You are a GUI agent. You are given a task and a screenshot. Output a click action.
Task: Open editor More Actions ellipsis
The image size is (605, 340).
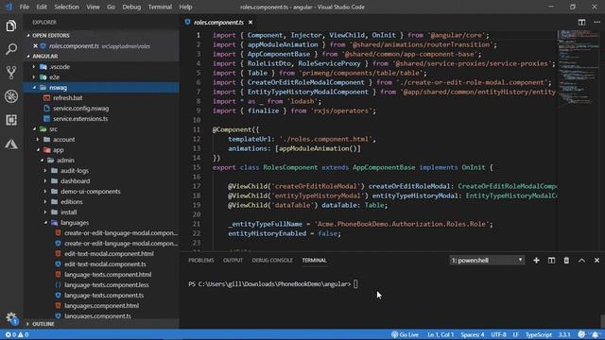tap(596, 23)
